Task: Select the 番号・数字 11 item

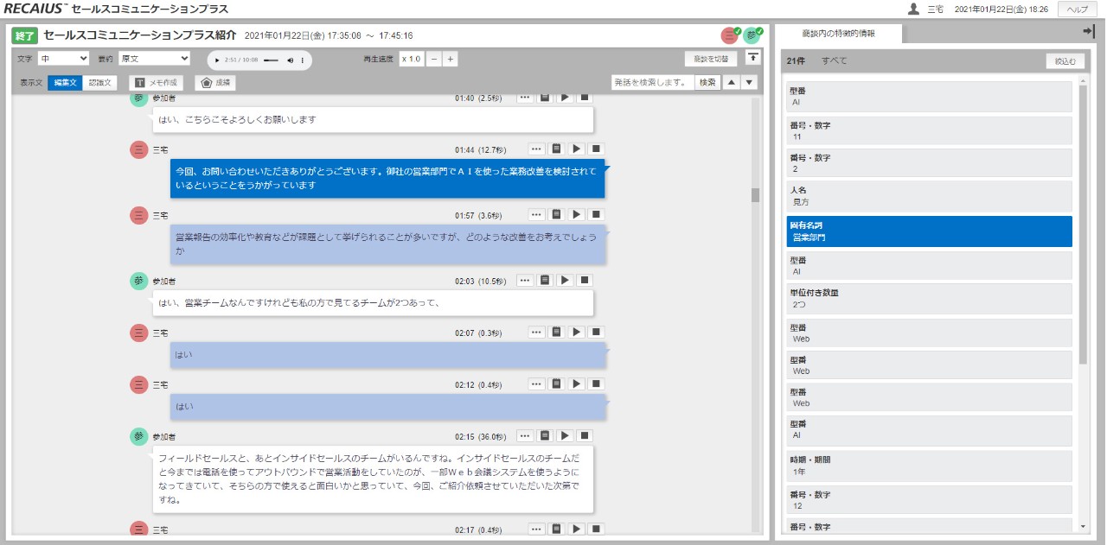Action: pyautogui.click(x=930, y=130)
